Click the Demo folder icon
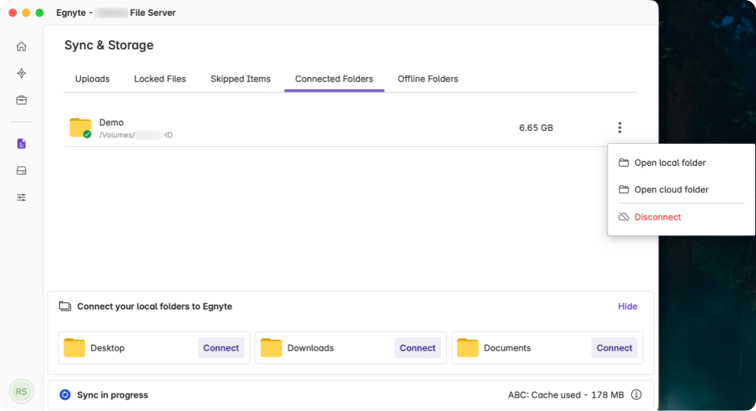Screen dimensions: 756x411 pyautogui.click(x=80, y=128)
